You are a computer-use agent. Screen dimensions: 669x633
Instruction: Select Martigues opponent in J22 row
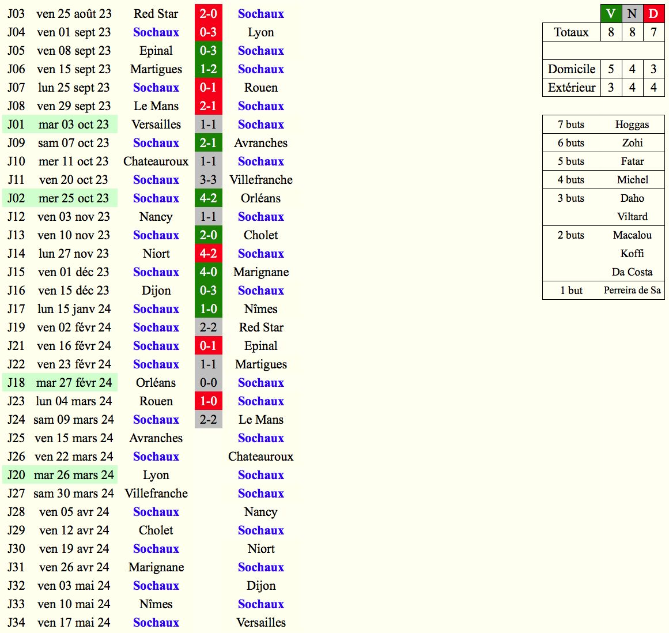[x=260, y=364]
